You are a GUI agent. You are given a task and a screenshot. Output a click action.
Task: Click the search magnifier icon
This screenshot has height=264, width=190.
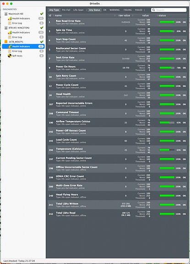click(x=153, y=10)
